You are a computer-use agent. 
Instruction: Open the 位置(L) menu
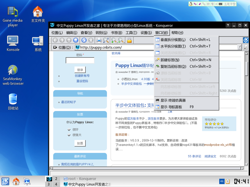[x=57, y=33]
